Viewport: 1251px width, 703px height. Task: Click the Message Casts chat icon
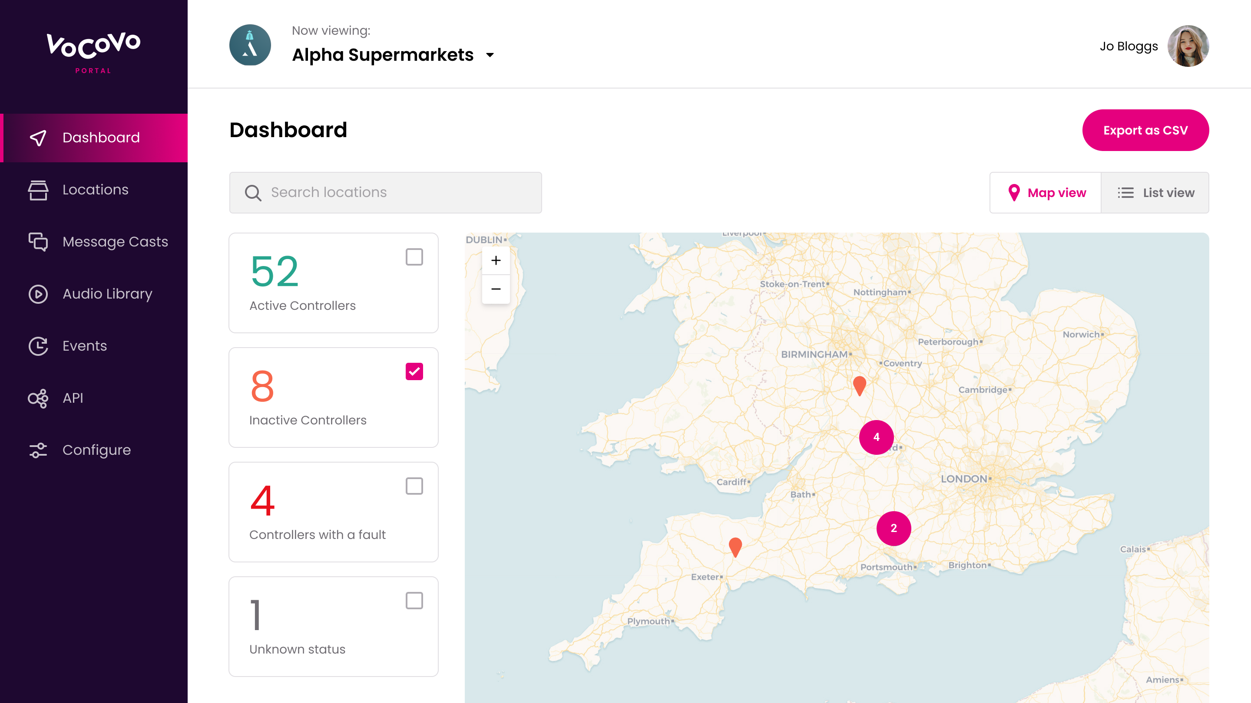[38, 242]
